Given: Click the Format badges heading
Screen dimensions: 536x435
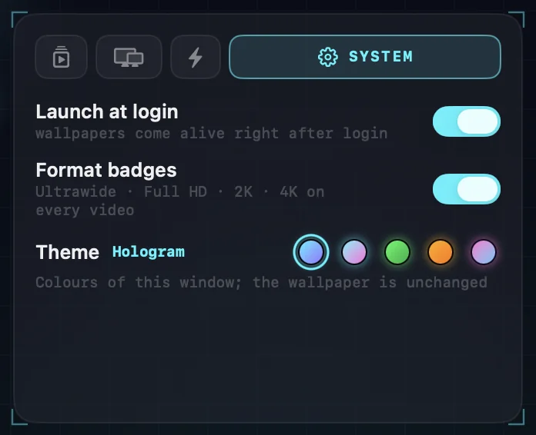Looking at the screenshot, I should (x=106, y=170).
